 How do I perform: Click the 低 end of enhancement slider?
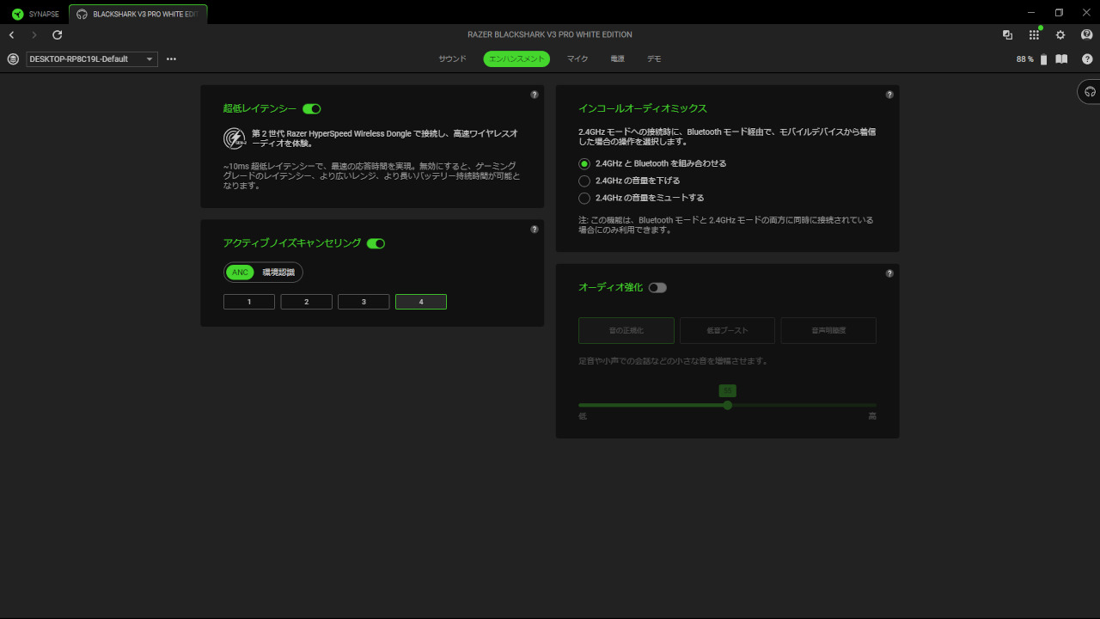click(x=583, y=416)
